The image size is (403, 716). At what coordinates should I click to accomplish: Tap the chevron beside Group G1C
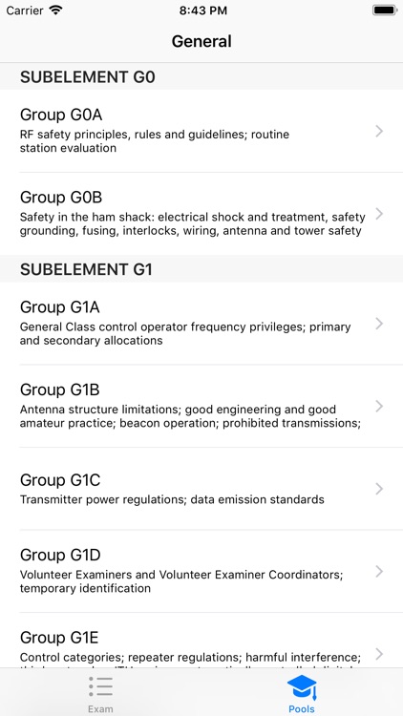click(x=379, y=489)
